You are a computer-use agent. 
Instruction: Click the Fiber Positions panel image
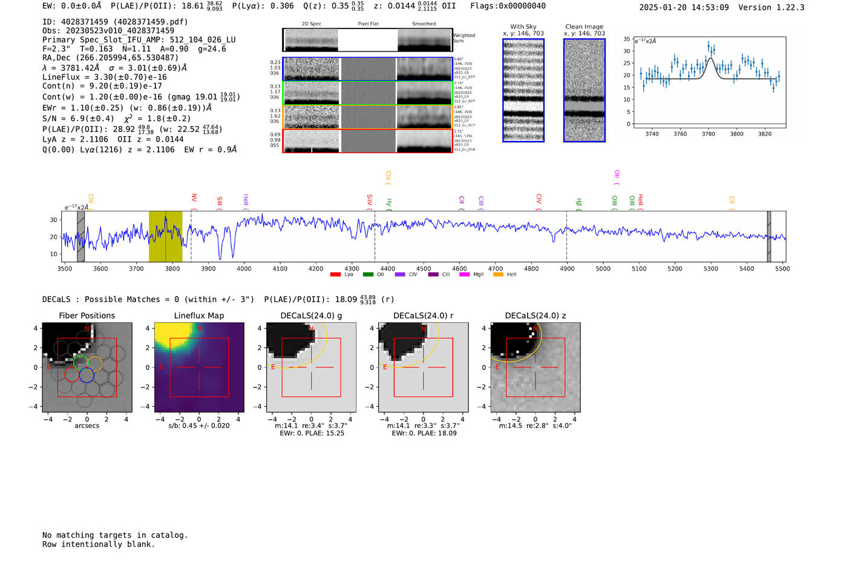click(x=87, y=367)
